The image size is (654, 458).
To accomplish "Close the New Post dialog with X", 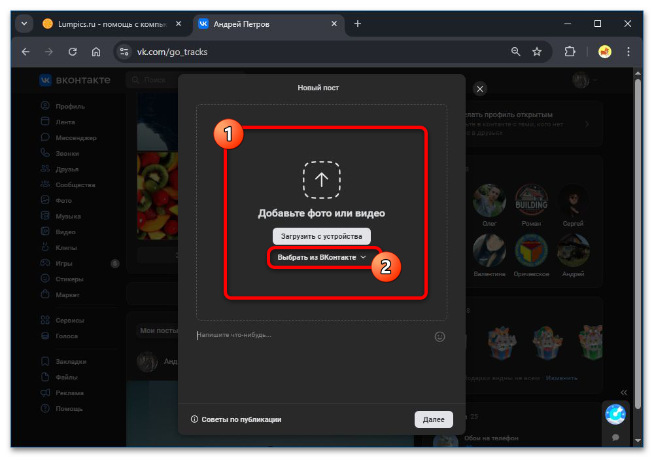I will (480, 89).
